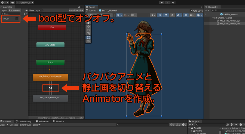Select the Ma_Saito_nomal_mo_No state node

(x=50, y=77)
